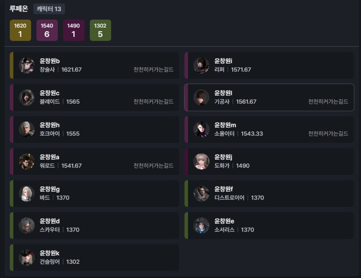
Task: Select the green 1302 tier badge
Action: [x=100, y=30]
